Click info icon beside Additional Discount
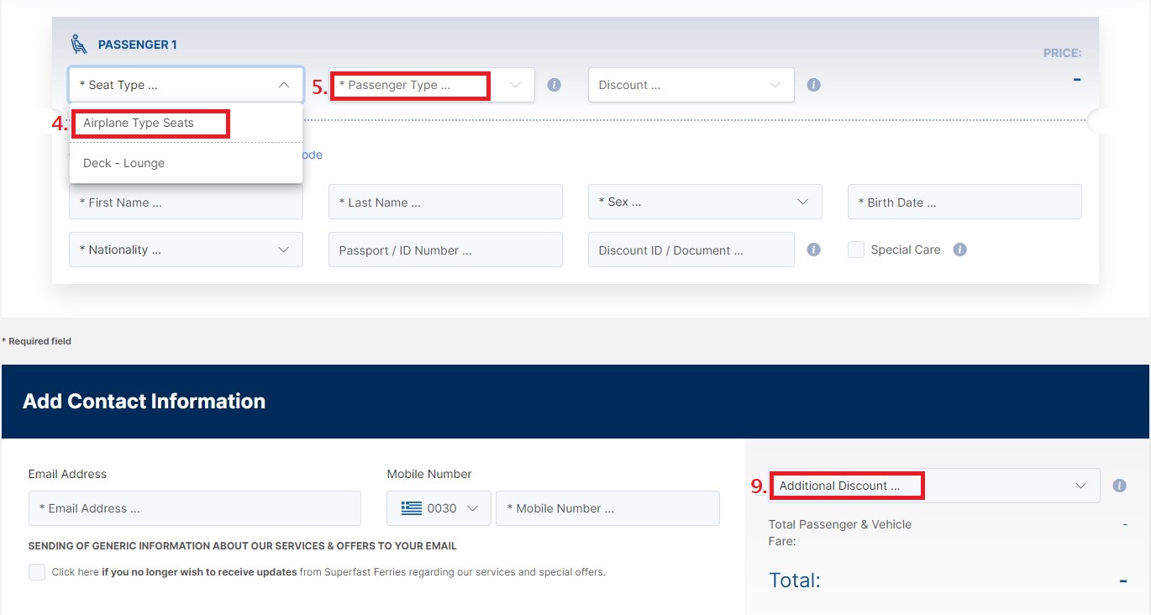 [x=1119, y=486]
